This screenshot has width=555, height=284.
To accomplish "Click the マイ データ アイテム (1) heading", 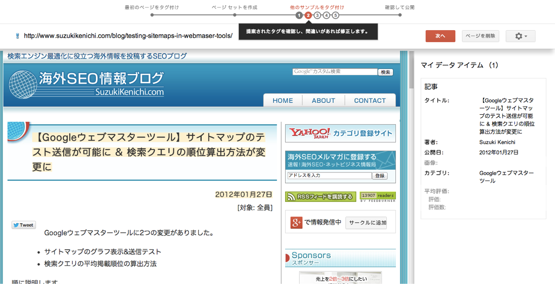I will pyautogui.click(x=460, y=66).
